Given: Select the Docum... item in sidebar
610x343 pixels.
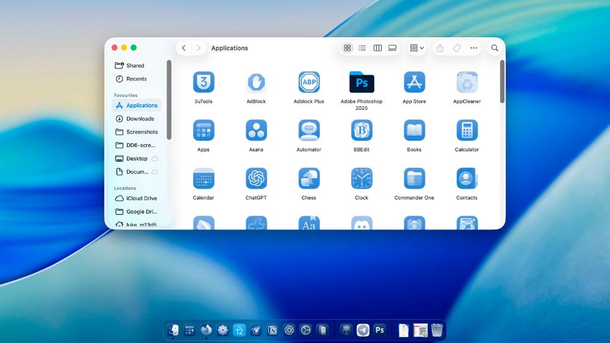Looking at the screenshot, I should 137,171.
